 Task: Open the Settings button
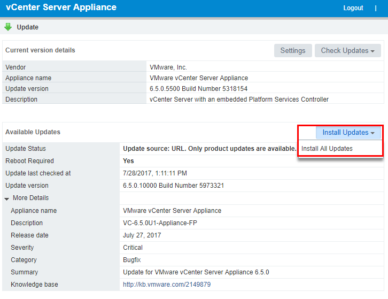click(293, 51)
